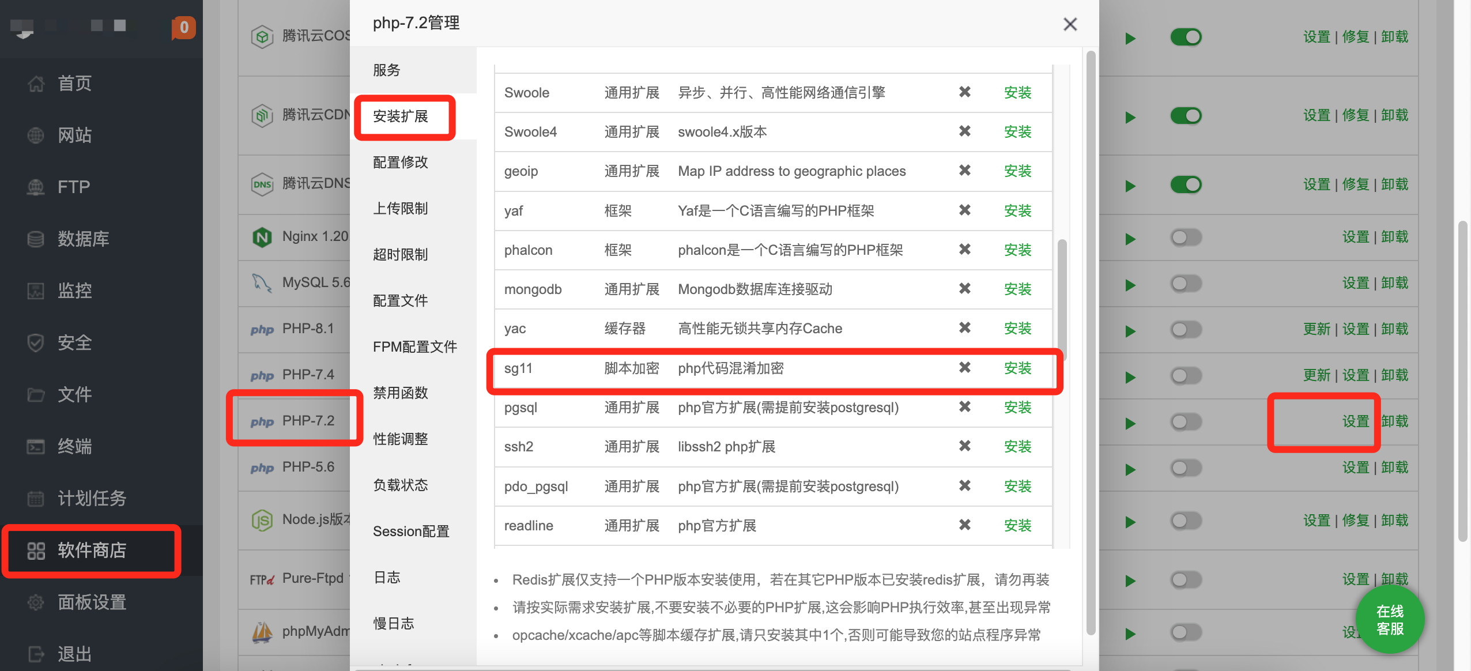Switch to the 禁用函数 tab
Viewport: 1471px width, 671px height.
[x=400, y=393]
